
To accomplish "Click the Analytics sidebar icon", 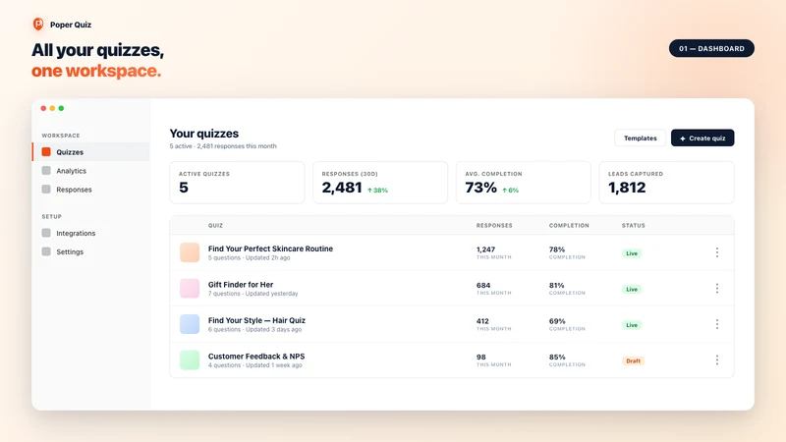I will click(x=46, y=170).
